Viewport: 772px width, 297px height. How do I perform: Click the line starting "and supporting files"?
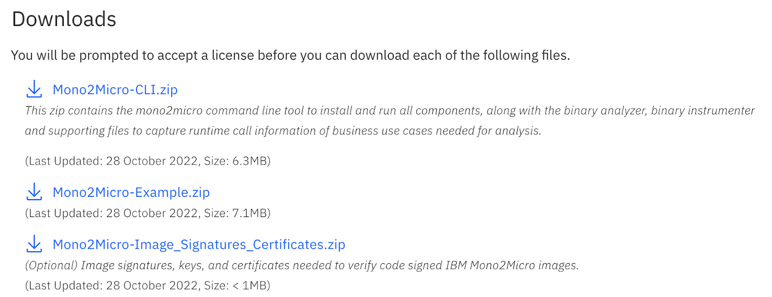coord(283,131)
